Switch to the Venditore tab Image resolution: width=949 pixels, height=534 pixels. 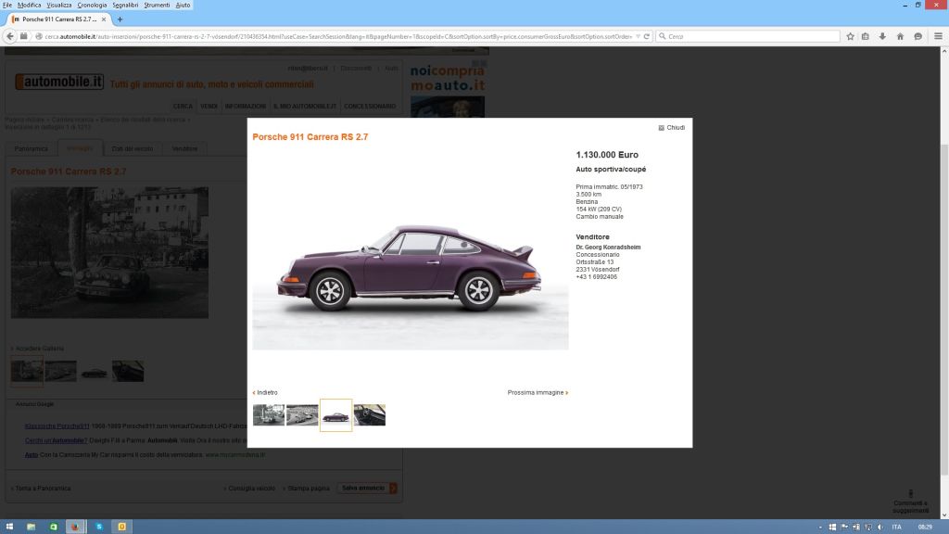point(184,148)
